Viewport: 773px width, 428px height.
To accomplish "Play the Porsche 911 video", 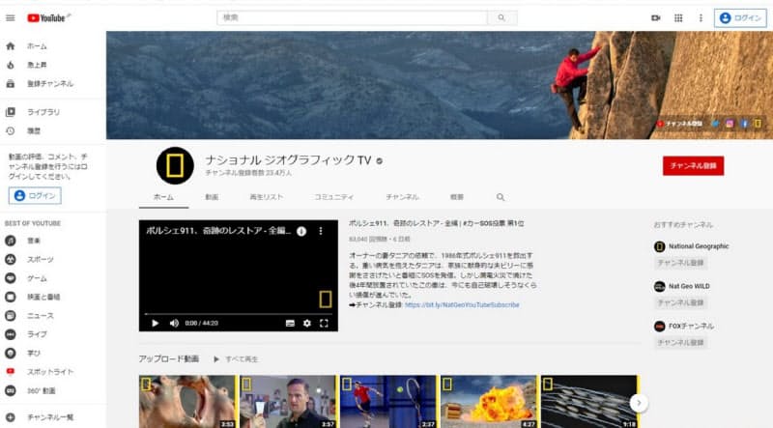I will 155,323.
